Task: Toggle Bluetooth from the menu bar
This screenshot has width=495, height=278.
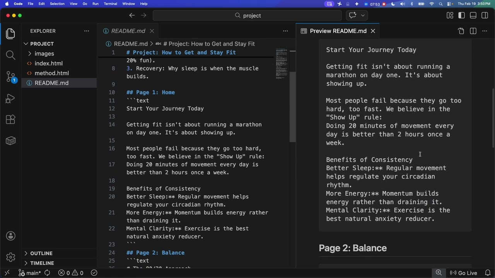Action: (x=411, y=4)
